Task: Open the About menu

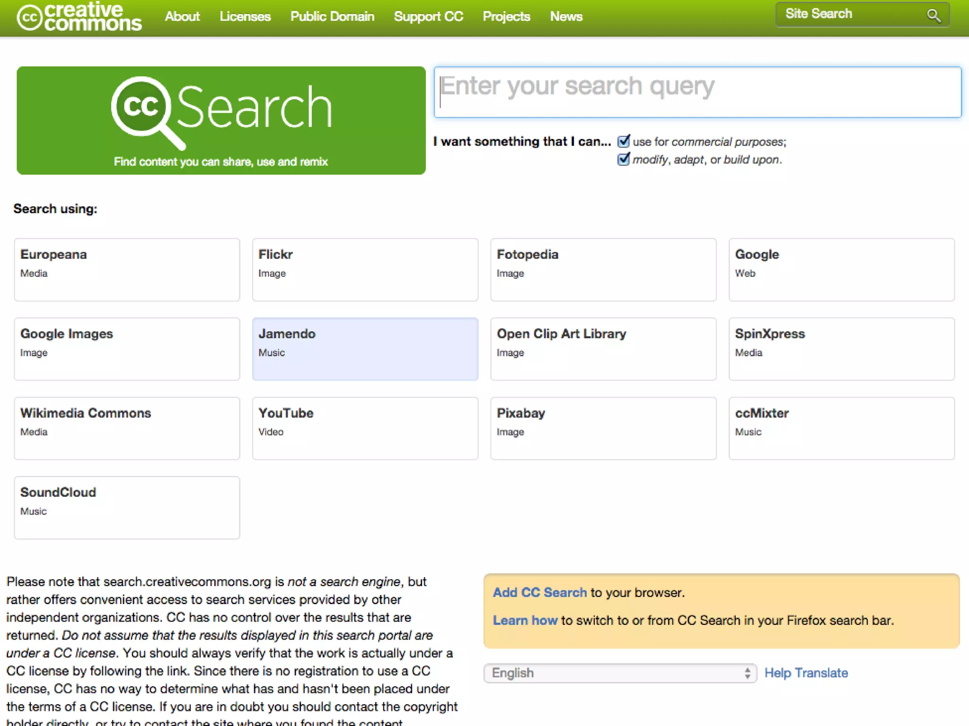Action: pyautogui.click(x=182, y=17)
